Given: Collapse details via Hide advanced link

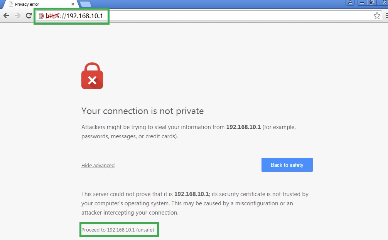Looking at the screenshot, I should coord(98,165).
